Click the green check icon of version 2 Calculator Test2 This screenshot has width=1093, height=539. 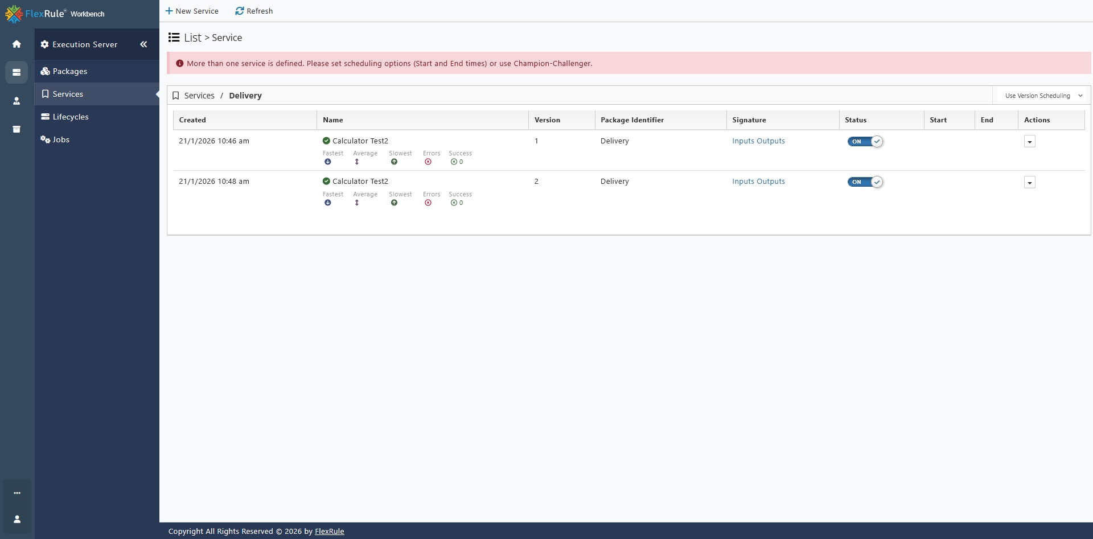pyautogui.click(x=326, y=181)
